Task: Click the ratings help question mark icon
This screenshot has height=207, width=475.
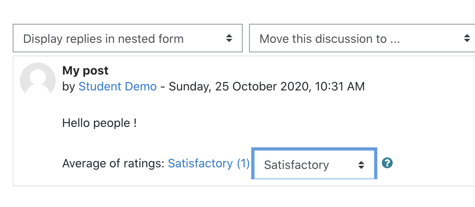Action: (x=387, y=163)
